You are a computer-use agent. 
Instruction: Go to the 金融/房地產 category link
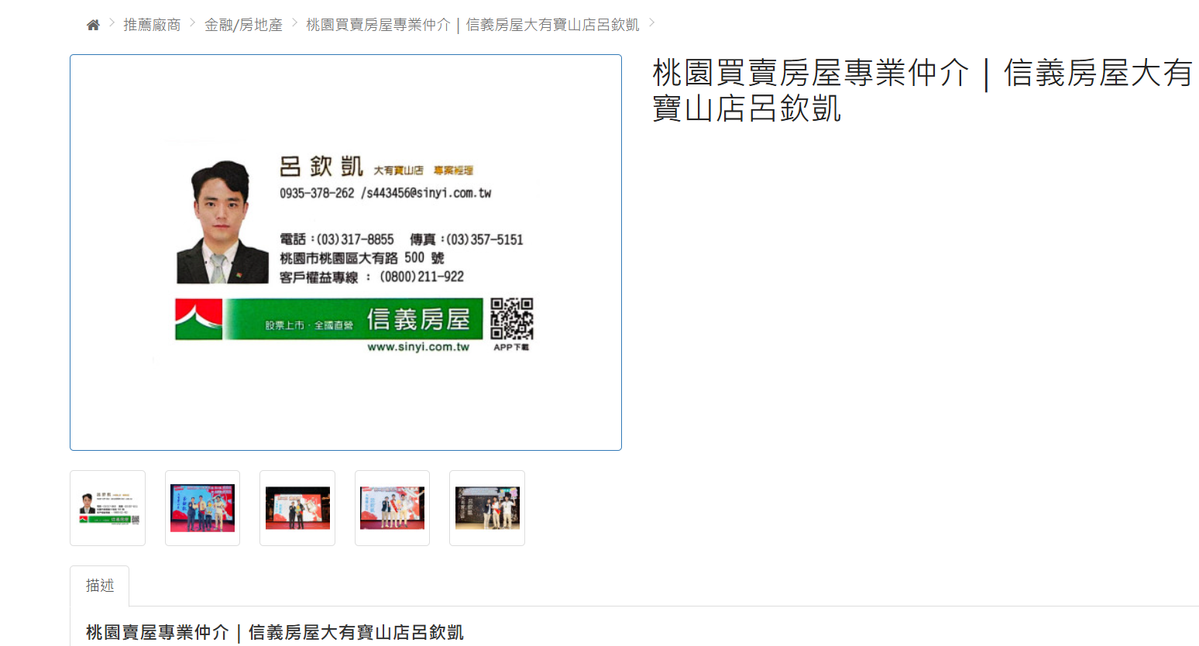tap(243, 25)
